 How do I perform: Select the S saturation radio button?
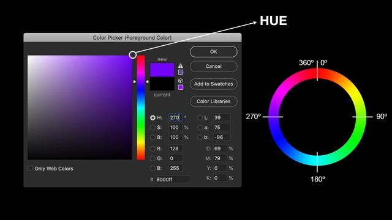(x=153, y=128)
